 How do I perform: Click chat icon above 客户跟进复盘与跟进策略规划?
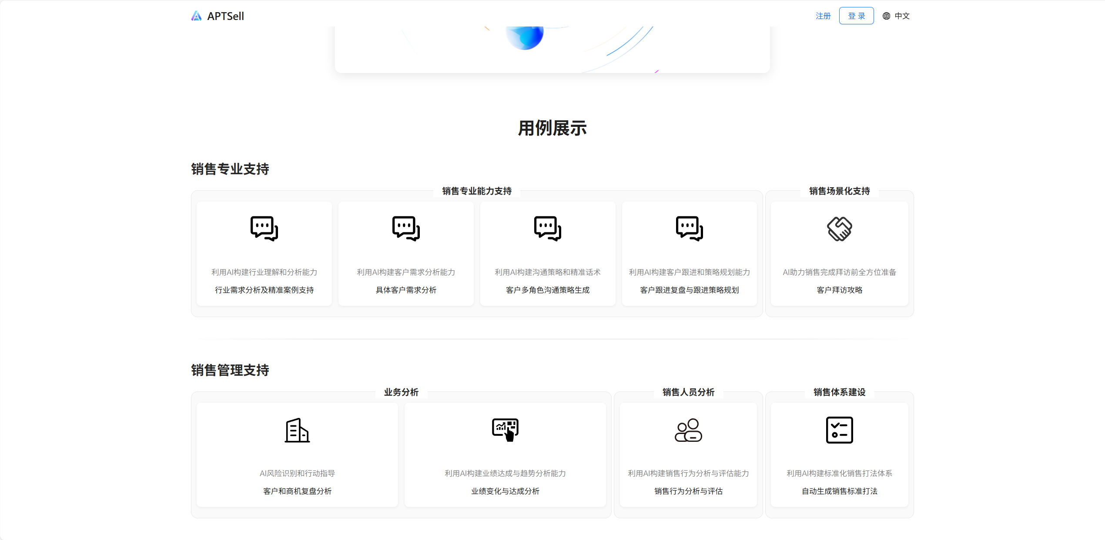(690, 229)
